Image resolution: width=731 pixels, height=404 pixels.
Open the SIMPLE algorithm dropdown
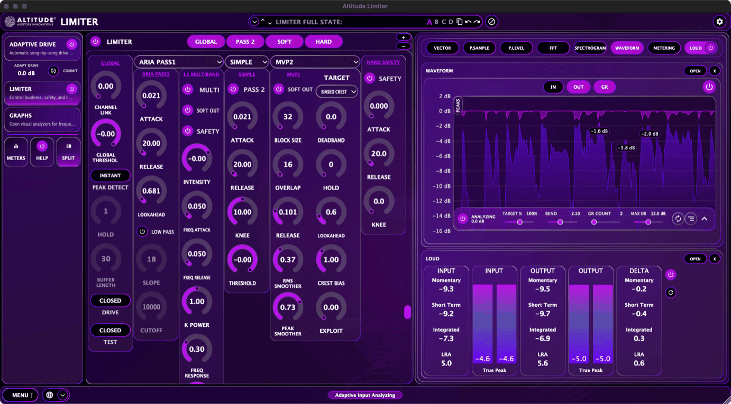pos(246,62)
